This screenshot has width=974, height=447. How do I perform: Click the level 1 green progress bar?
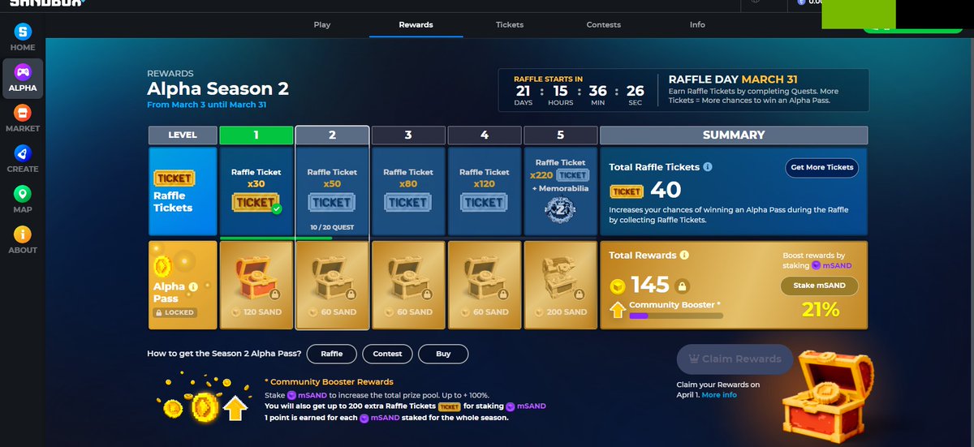[x=276, y=238]
